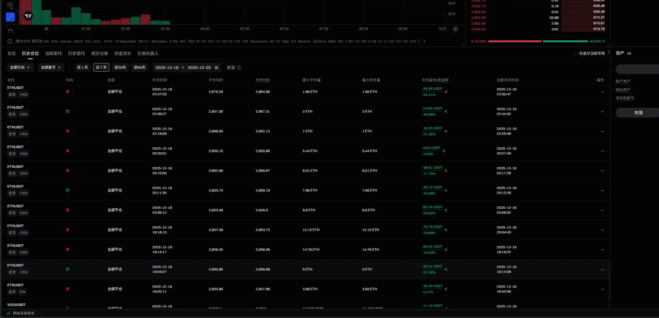Share the -36.81 USDT position result
Viewport: 659px width, 318px height.
(446, 171)
